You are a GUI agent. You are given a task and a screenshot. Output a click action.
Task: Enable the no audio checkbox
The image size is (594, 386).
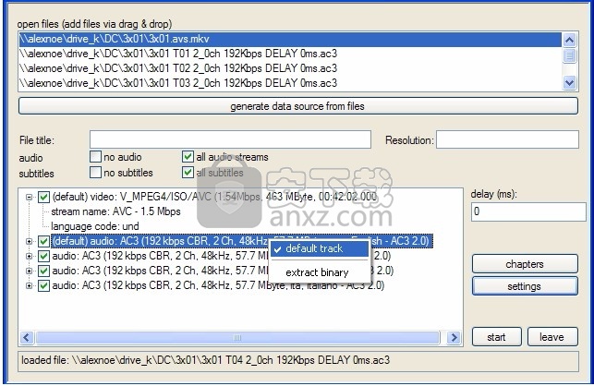(x=95, y=156)
